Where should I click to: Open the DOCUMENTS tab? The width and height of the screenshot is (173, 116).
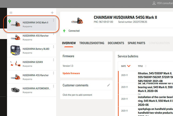[116, 43]
